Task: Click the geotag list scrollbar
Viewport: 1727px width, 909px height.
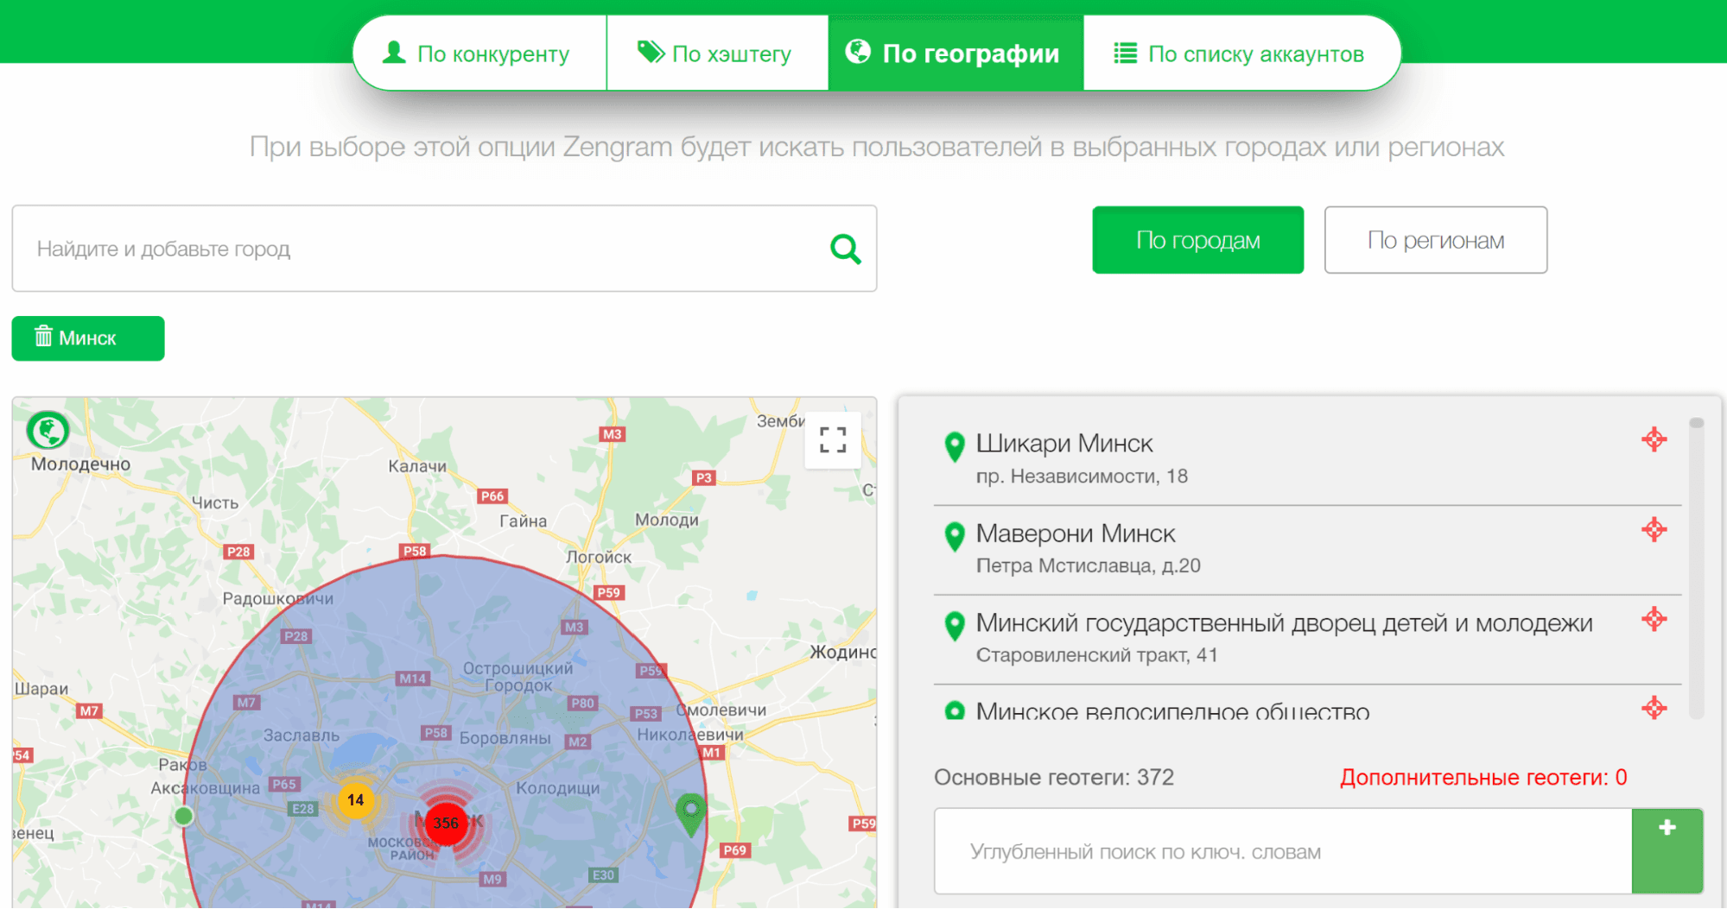Action: click(x=1697, y=567)
